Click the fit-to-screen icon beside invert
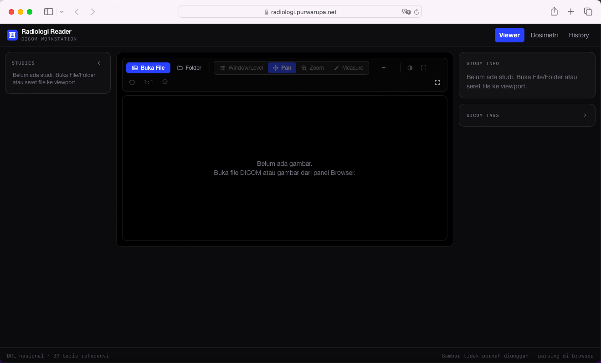This screenshot has width=601, height=363. coord(424,68)
